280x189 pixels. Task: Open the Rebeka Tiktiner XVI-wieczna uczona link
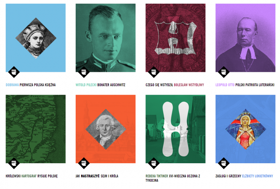[173, 178]
